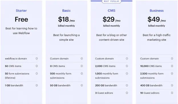Click info icon beside 400 GB bandwidth

pyautogui.click(x=172, y=85)
